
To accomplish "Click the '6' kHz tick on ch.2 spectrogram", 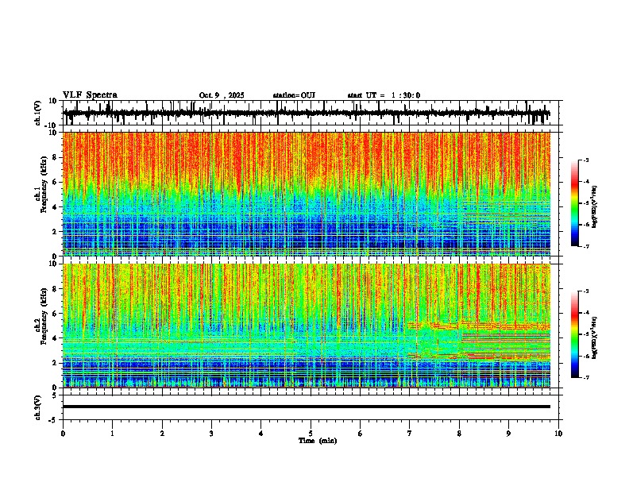I will click(55, 314).
